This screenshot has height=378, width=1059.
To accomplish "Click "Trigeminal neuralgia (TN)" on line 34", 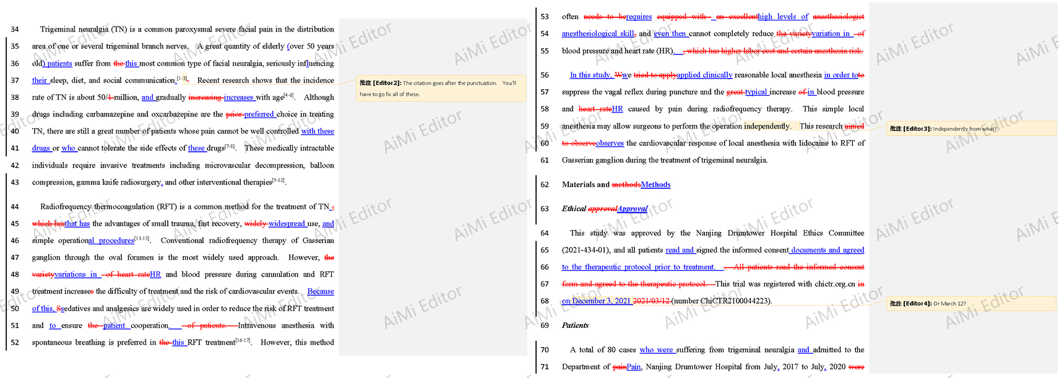I will 83,29.
